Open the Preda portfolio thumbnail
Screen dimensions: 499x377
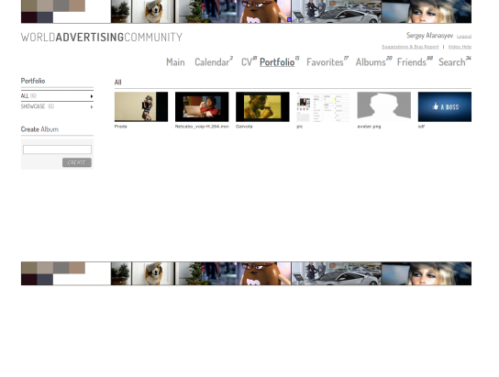141,106
